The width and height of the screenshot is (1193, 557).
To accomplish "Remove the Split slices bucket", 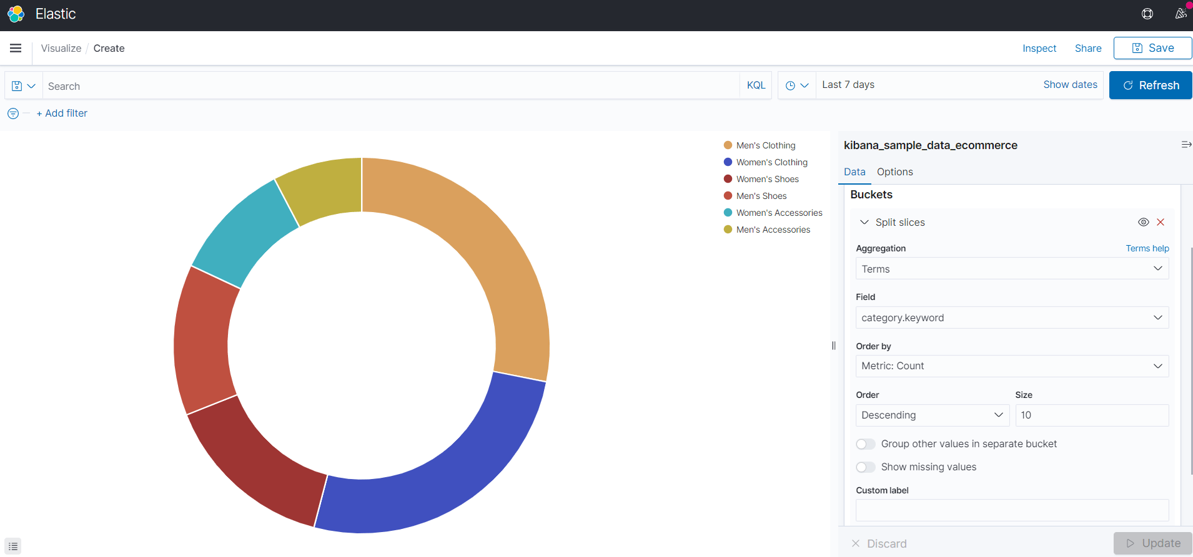I will [x=1161, y=222].
